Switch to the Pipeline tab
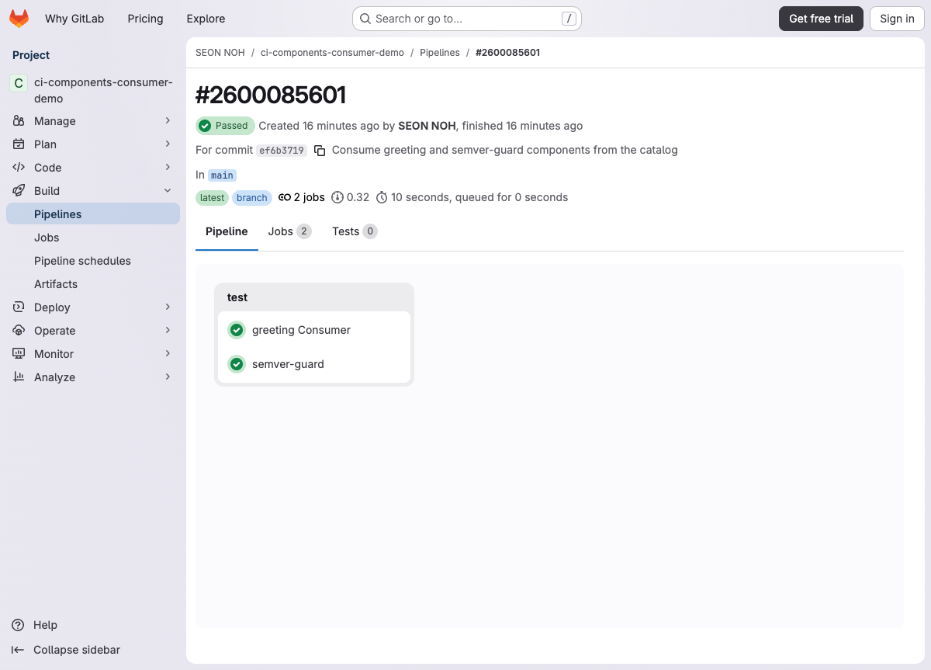The image size is (931, 670). click(x=227, y=231)
